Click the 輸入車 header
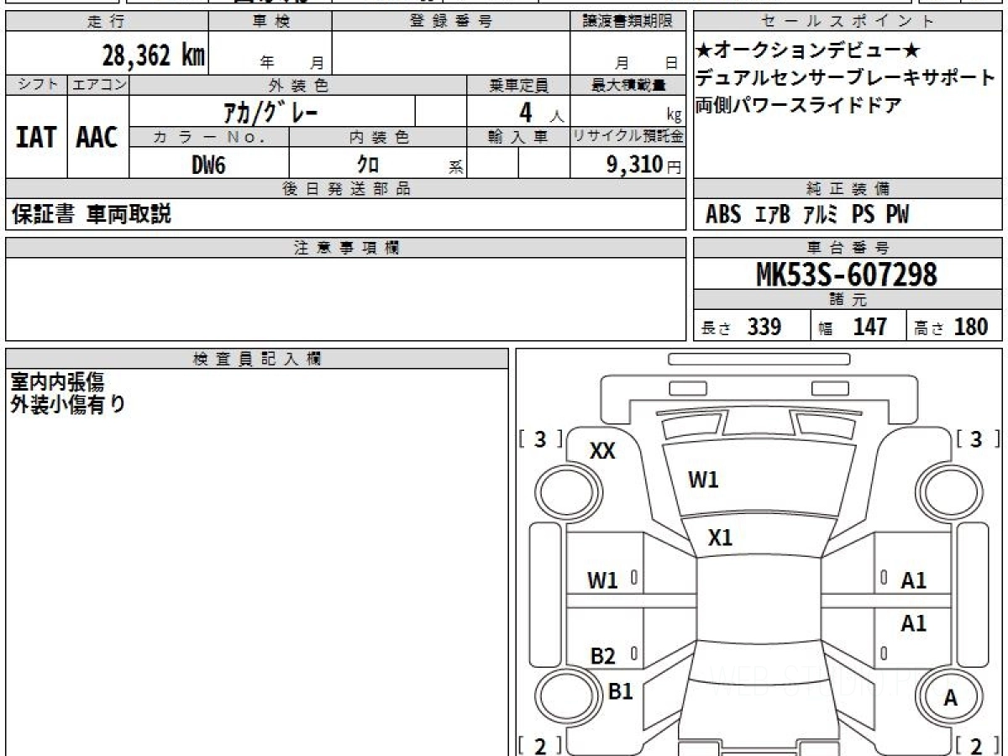Viewport: 1008px width, 756px height. point(518,137)
